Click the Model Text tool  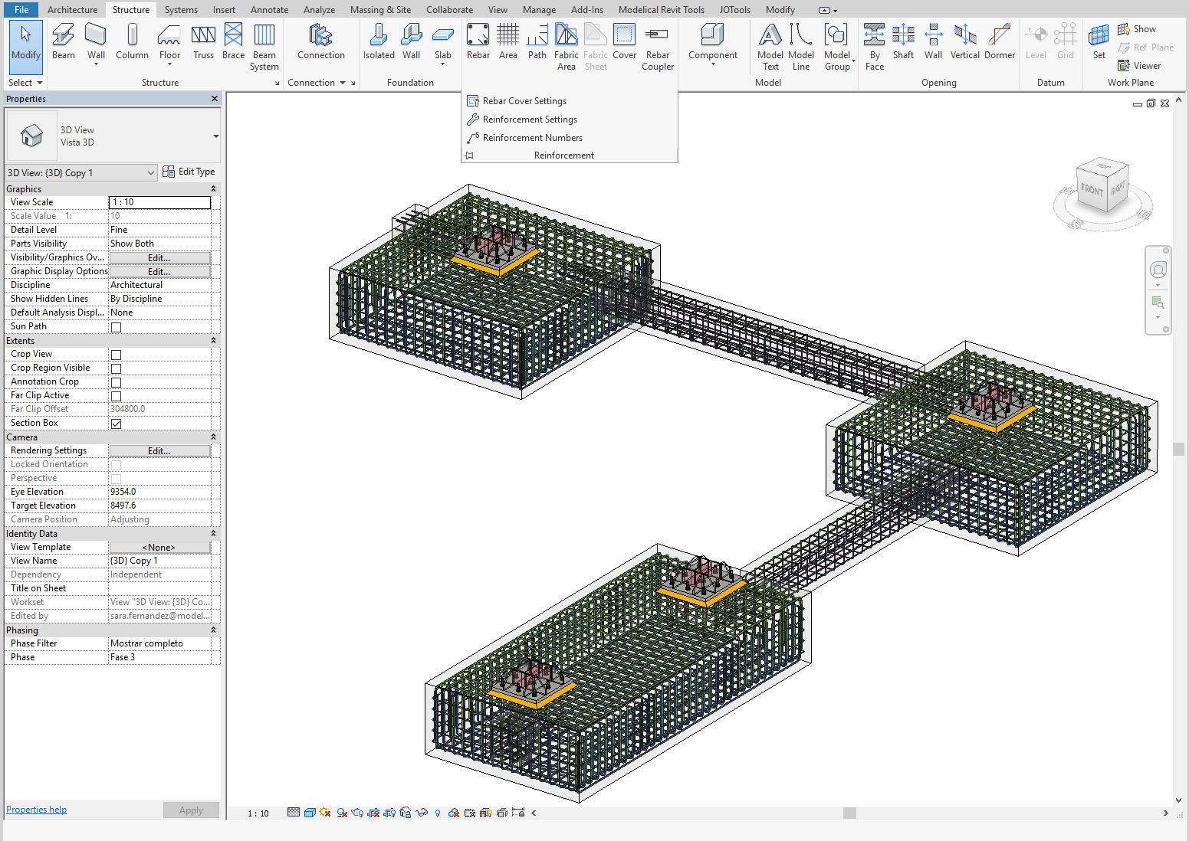tap(770, 47)
